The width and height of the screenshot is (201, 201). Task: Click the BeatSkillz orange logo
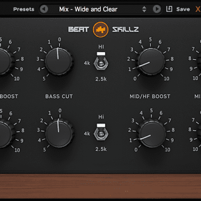click(x=100, y=30)
